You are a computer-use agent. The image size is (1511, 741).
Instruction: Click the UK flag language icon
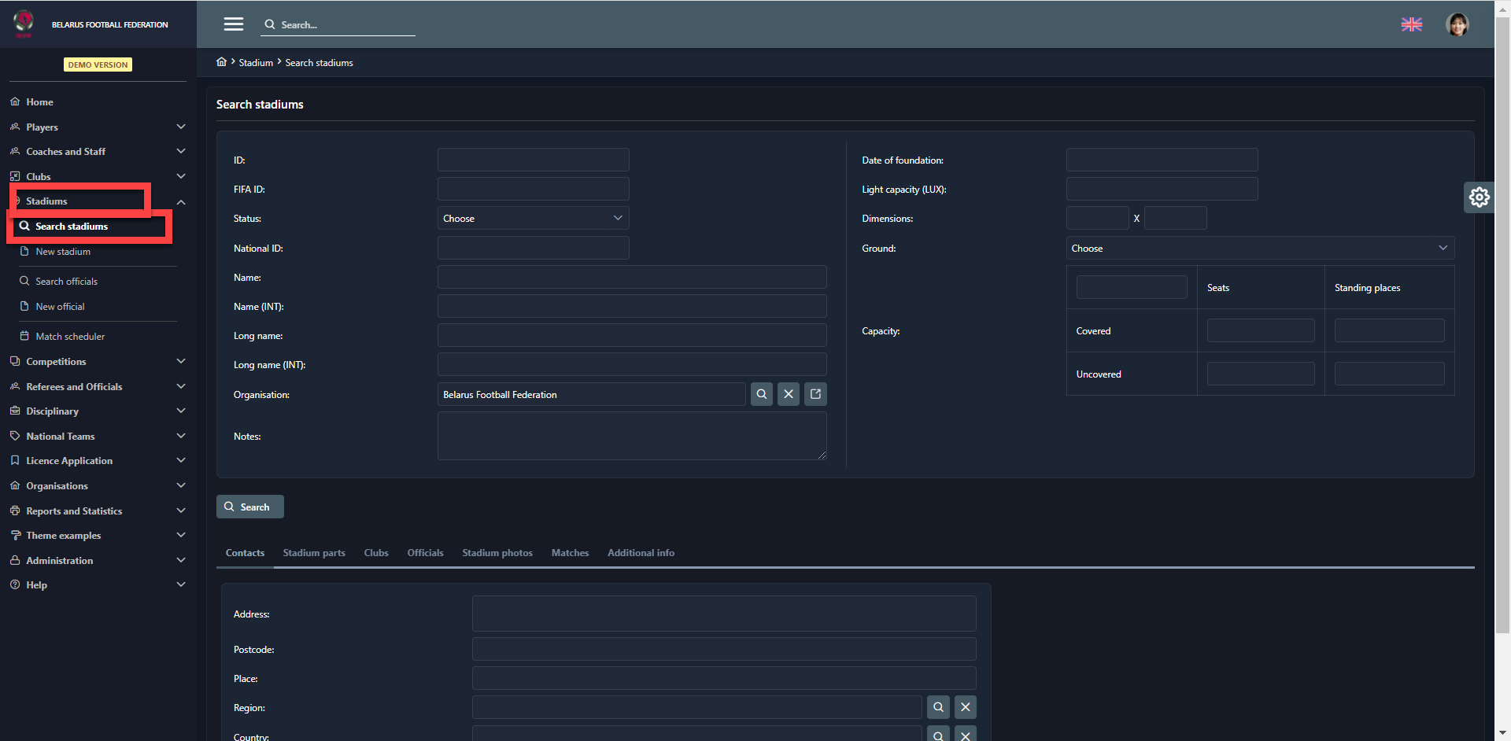tap(1411, 24)
